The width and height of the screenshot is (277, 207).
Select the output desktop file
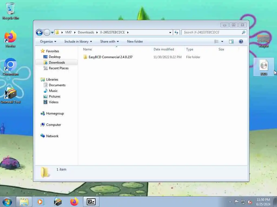click(263, 41)
